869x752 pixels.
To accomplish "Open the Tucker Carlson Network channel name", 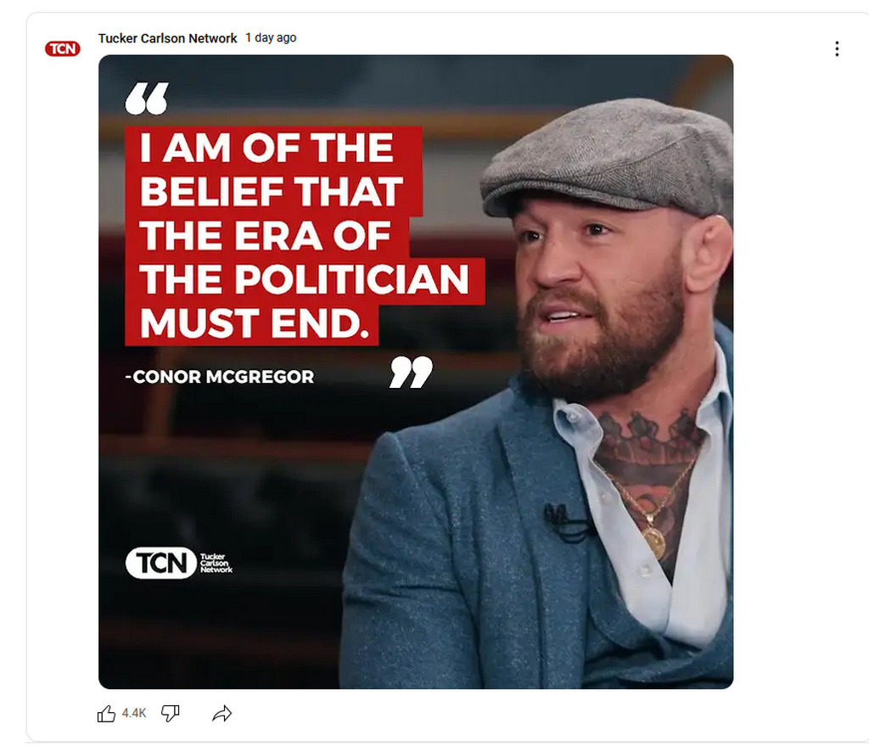I will coord(167,38).
